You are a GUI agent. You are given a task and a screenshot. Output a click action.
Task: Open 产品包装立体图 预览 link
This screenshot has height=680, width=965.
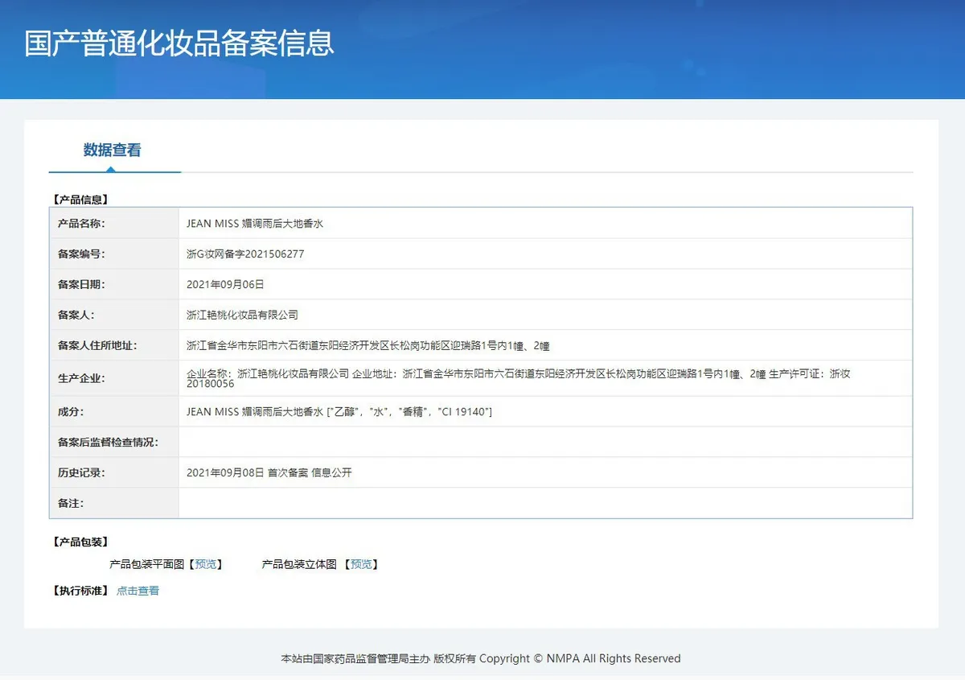pyautogui.click(x=361, y=564)
